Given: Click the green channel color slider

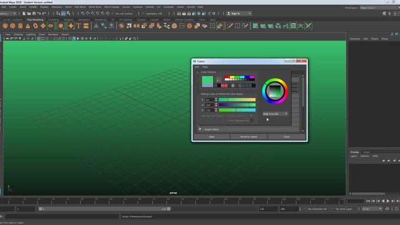Looking at the screenshot, I should [237, 105].
